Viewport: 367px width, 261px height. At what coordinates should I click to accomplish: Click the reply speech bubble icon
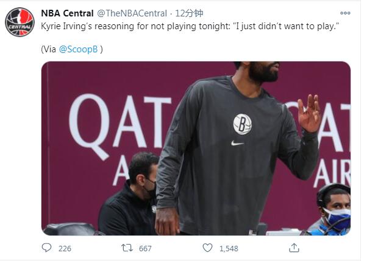coord(47,248)
